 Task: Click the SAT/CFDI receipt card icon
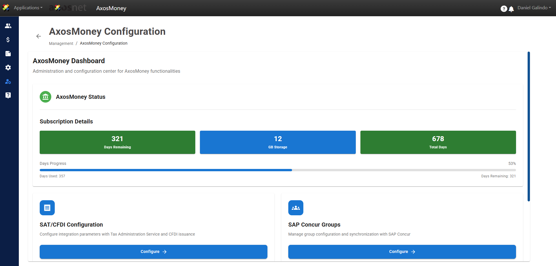(x=47, y=208)
